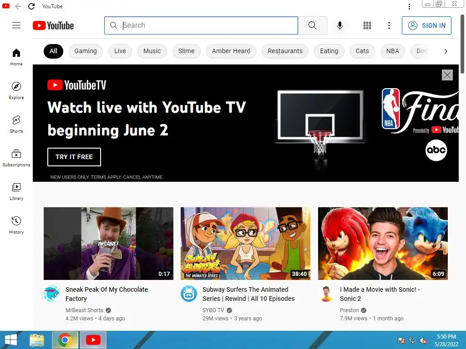Image resolution: width=466 pixels, height=349 pixels.
Task: Open SYBO TV channel name link
Action: pos(213,310)
